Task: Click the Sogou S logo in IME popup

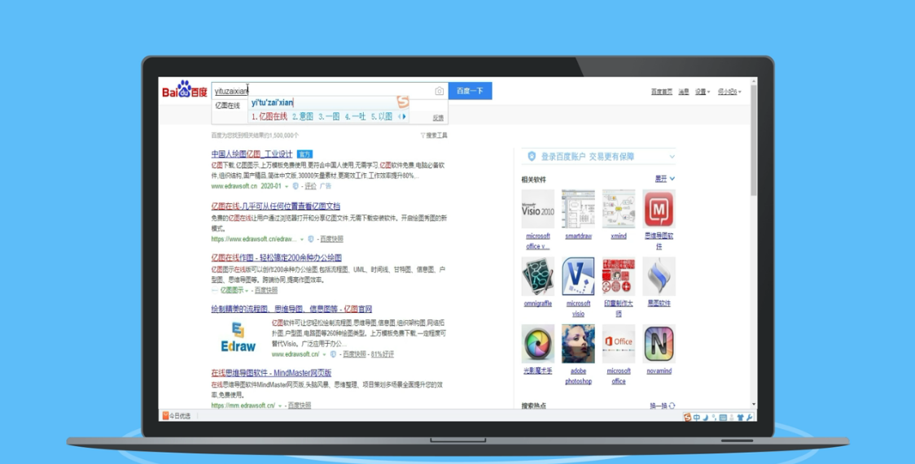Action: pyautogui.click(x=403, y=102)
